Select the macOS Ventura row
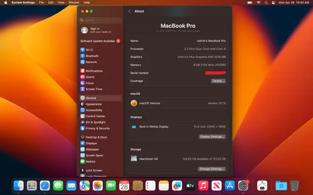 click(x=178, y=103)
